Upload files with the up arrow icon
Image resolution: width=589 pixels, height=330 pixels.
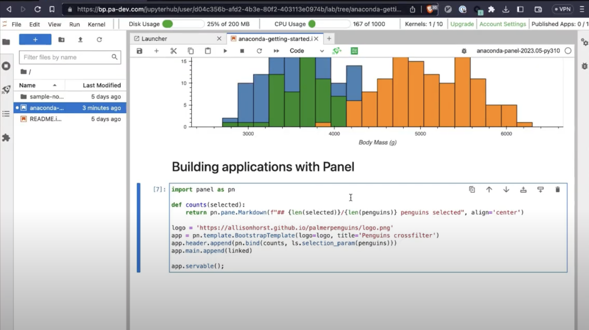(80, 39)
